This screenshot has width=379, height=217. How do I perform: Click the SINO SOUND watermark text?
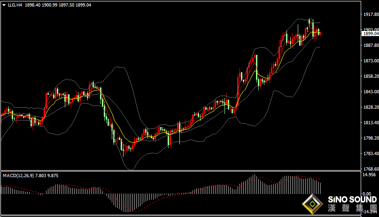pos(352,199)
